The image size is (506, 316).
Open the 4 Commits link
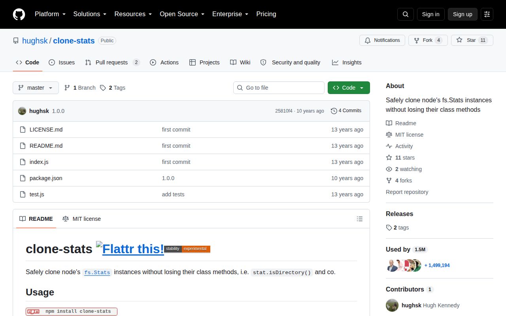coord(346,111)
